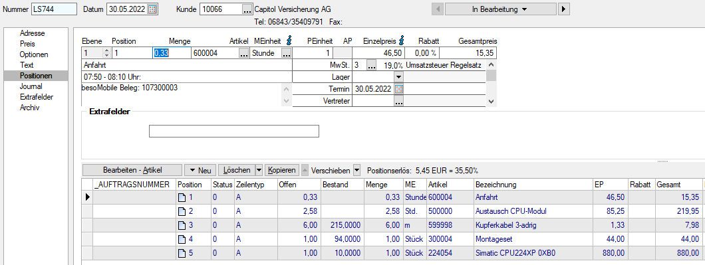Image resolution: width=705 pixels, height=265 pixels.
Task: Click the info icon beside Einzelpreis
Action: coord(402,41)
